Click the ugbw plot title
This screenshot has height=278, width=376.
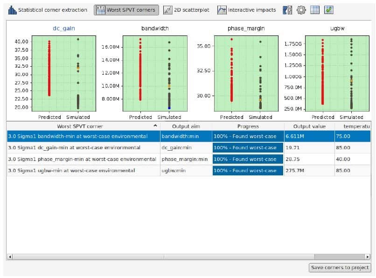tap(337, 28)
